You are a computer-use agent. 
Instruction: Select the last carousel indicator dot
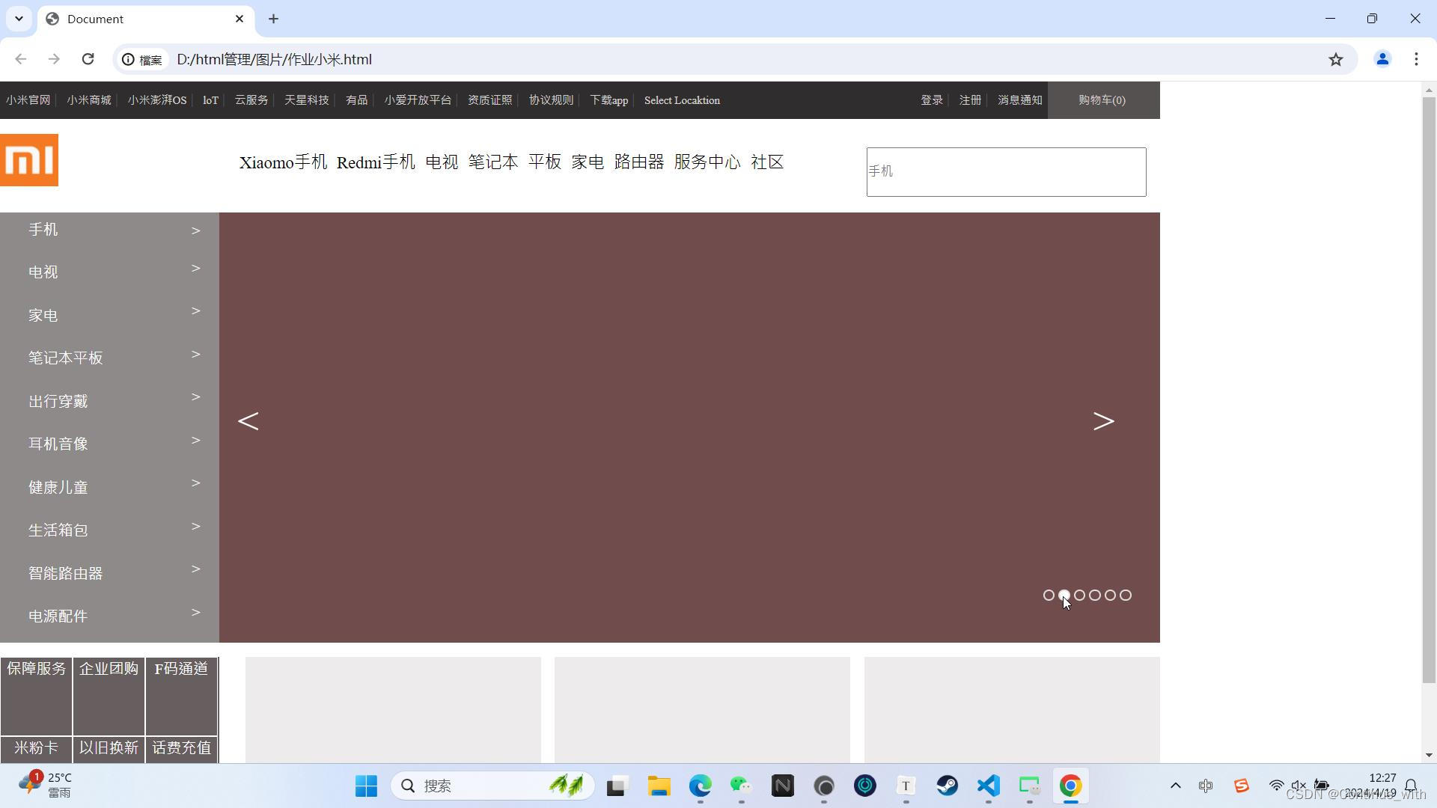click(1126, 596)
